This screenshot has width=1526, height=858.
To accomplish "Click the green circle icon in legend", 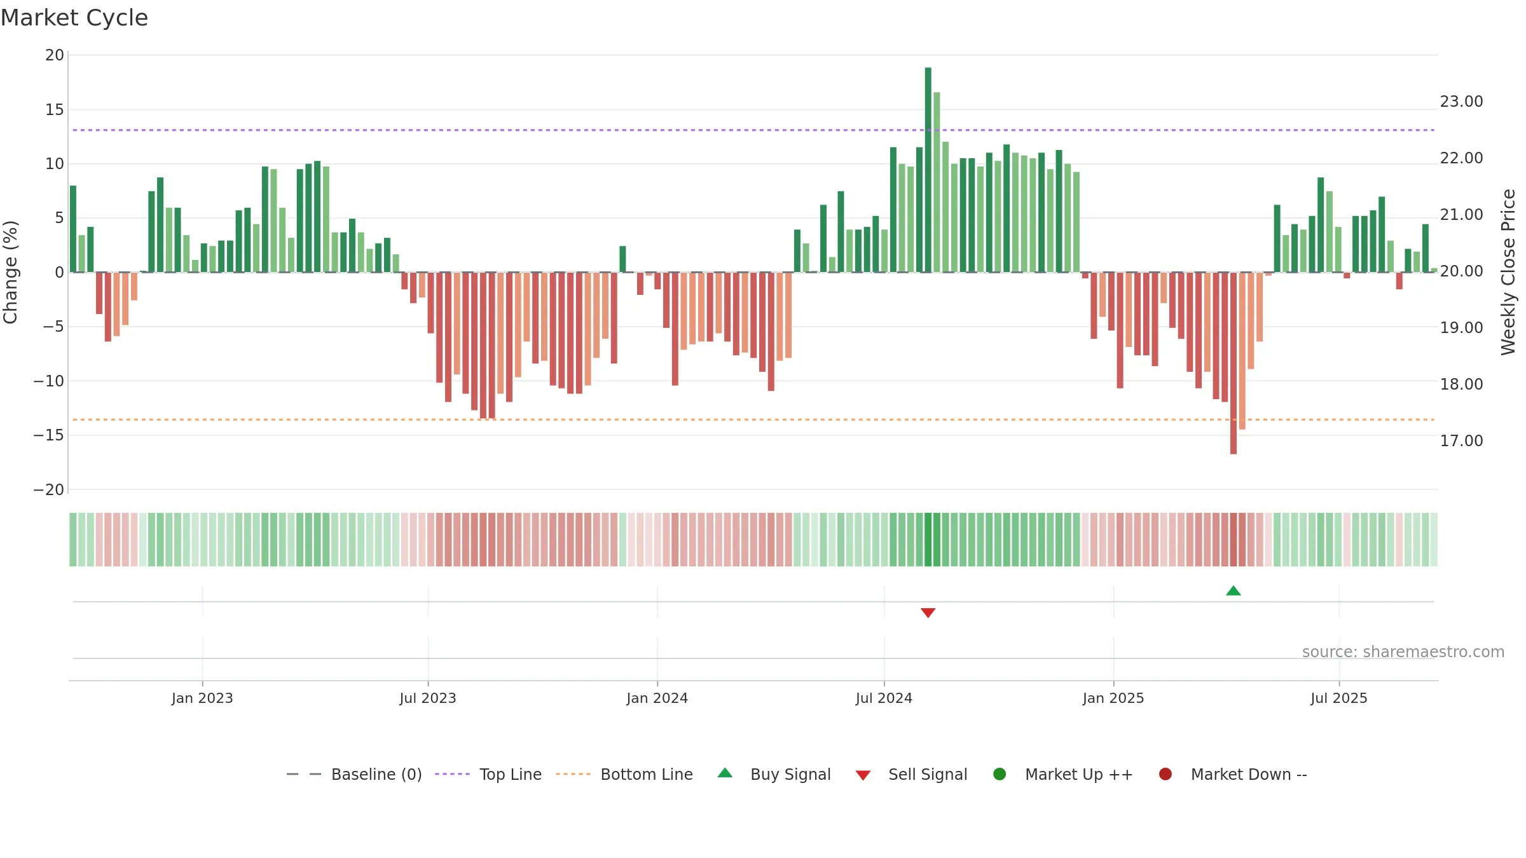I will click(x=1000, y=774).
